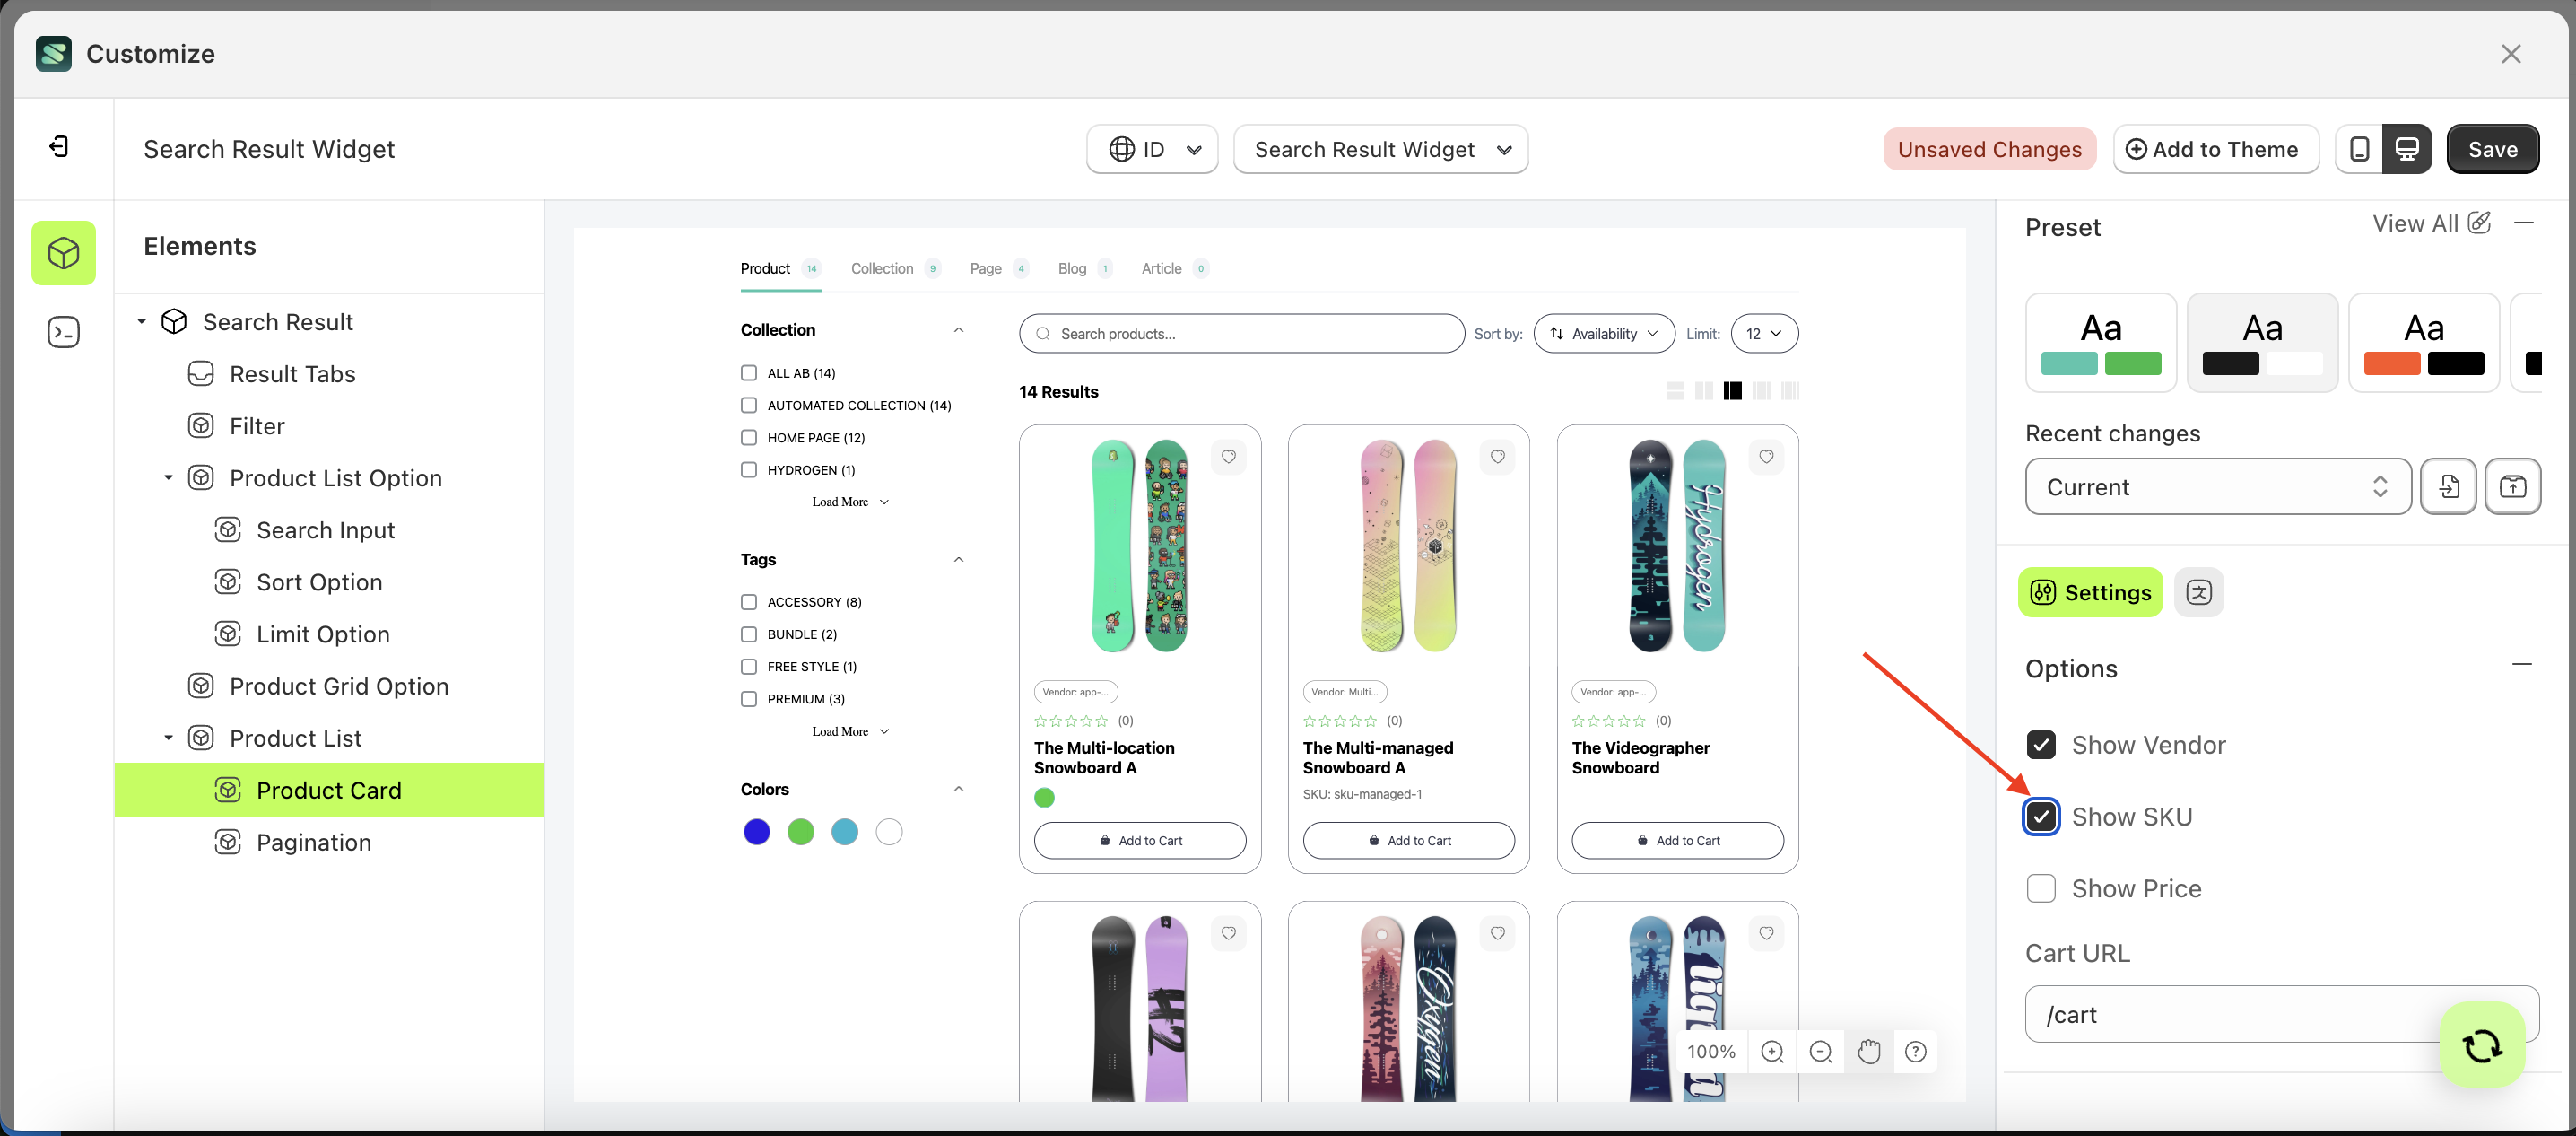
Task: Switch to mobile preview icon
Action: 2359,148
